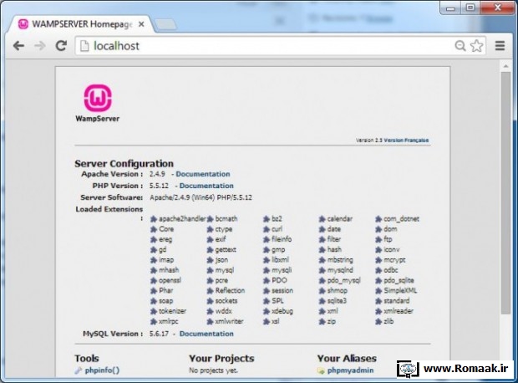Screen dimensions: 518x383
Task: Click the puzzle icon beside bz2
Action: tap(267, 219)
